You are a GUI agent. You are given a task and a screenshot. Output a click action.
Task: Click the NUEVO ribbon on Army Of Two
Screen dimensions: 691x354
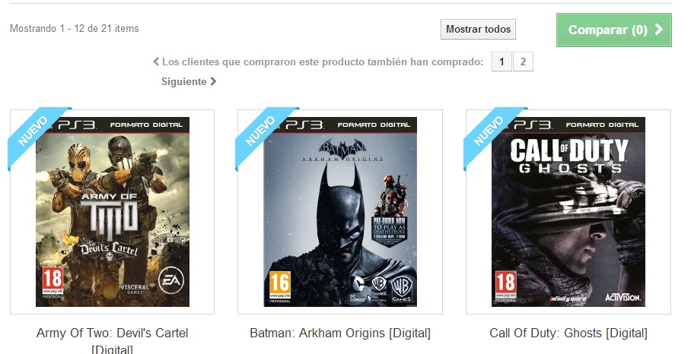click(x=35, y=134)
